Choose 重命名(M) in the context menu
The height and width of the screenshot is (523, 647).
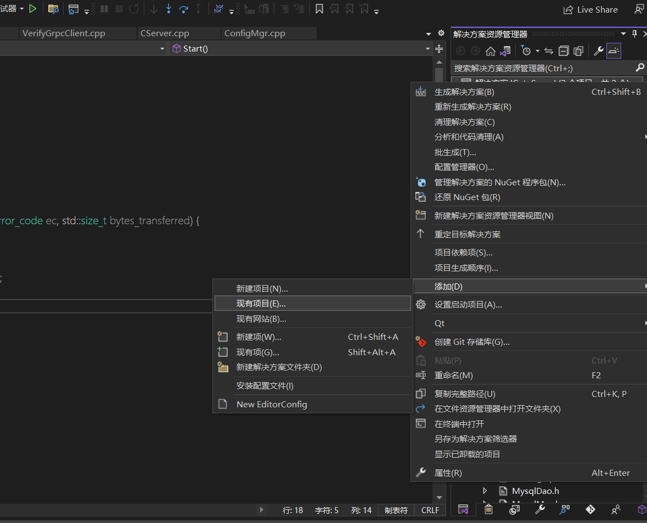pos(529,375)
